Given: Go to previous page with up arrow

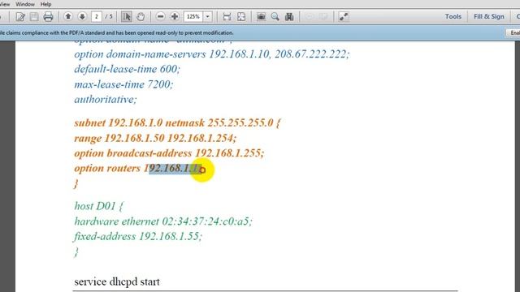Looking at the screenshot, I should click(x=68, y=16).
